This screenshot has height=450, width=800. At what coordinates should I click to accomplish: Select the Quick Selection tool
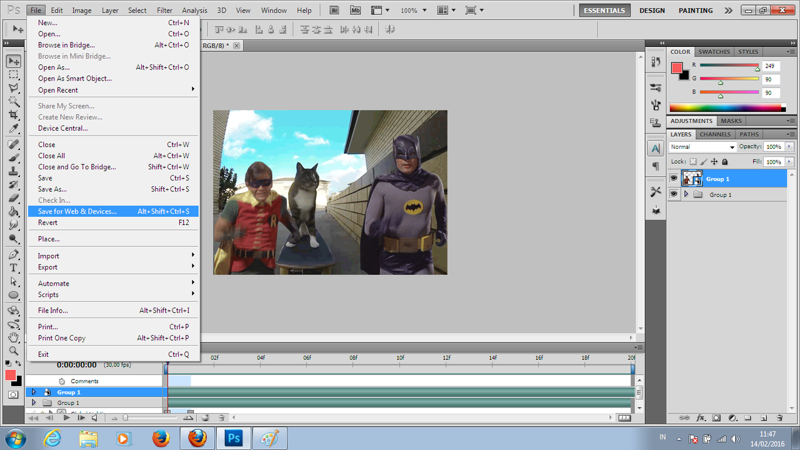13,101
